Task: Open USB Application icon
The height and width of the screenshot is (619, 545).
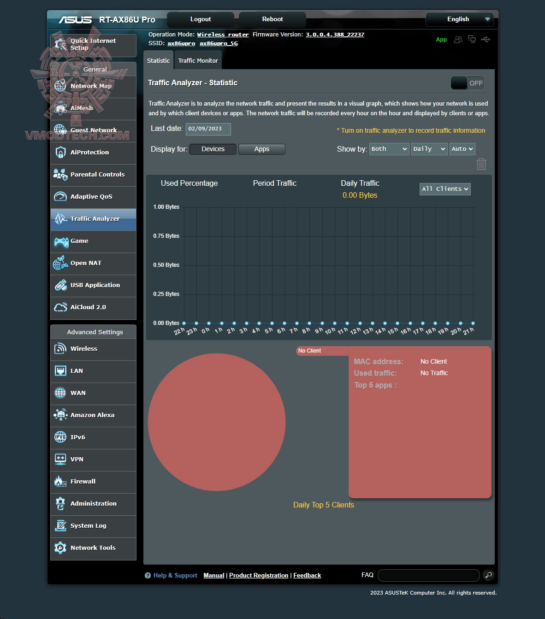Action: [x=60, y=285]
